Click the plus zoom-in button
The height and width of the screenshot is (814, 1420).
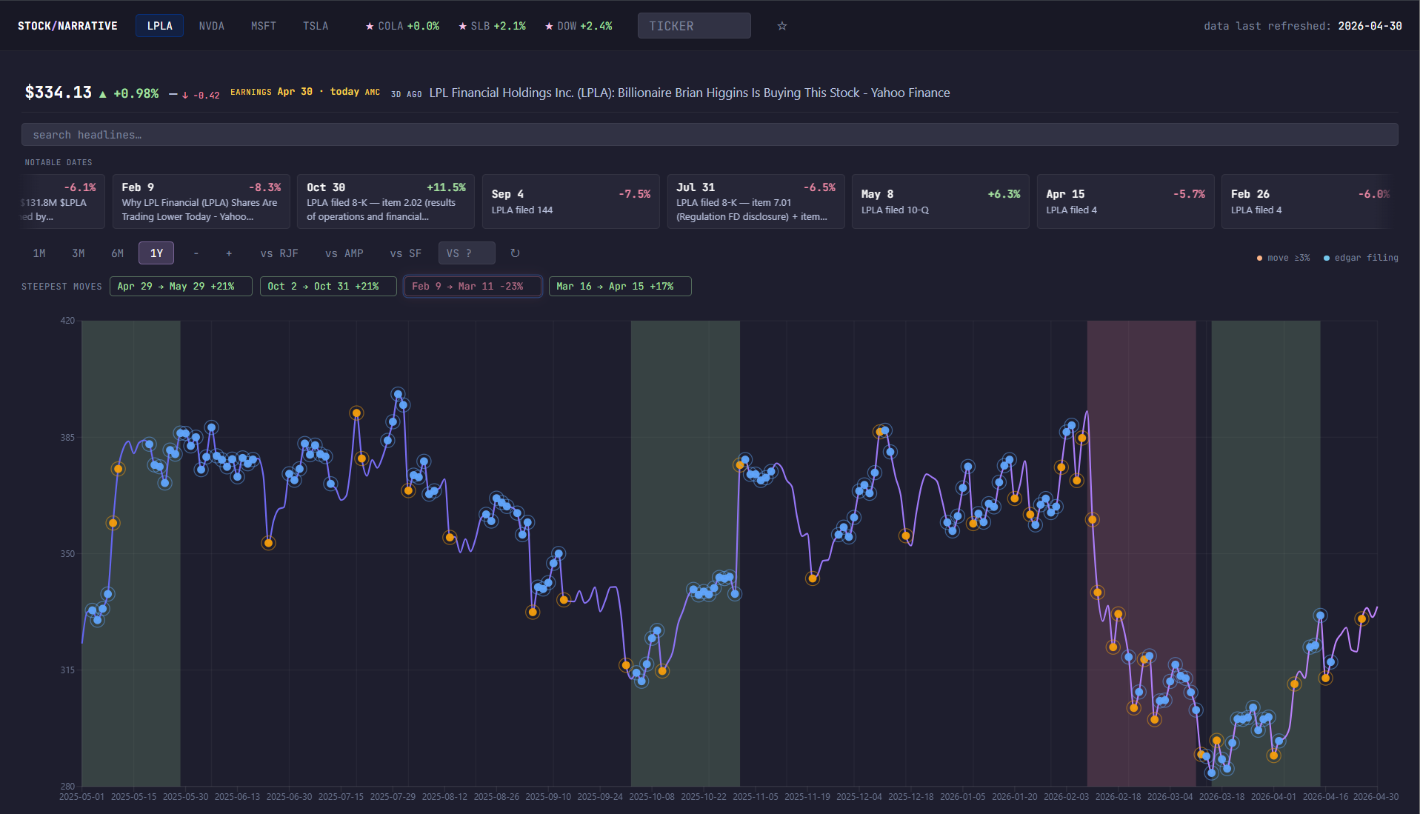click(229, 253)
